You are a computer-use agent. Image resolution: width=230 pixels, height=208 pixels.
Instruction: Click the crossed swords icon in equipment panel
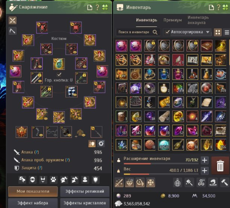click(13, 20)
